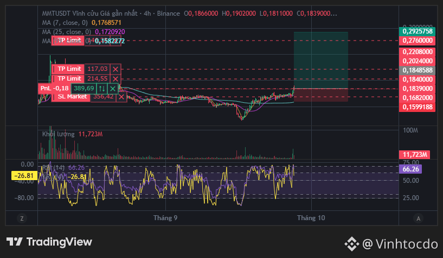The height and width of the screenshot is (258, 443).
Task: Click the grey 0,1848588 current price label
Action: point(417,70)
